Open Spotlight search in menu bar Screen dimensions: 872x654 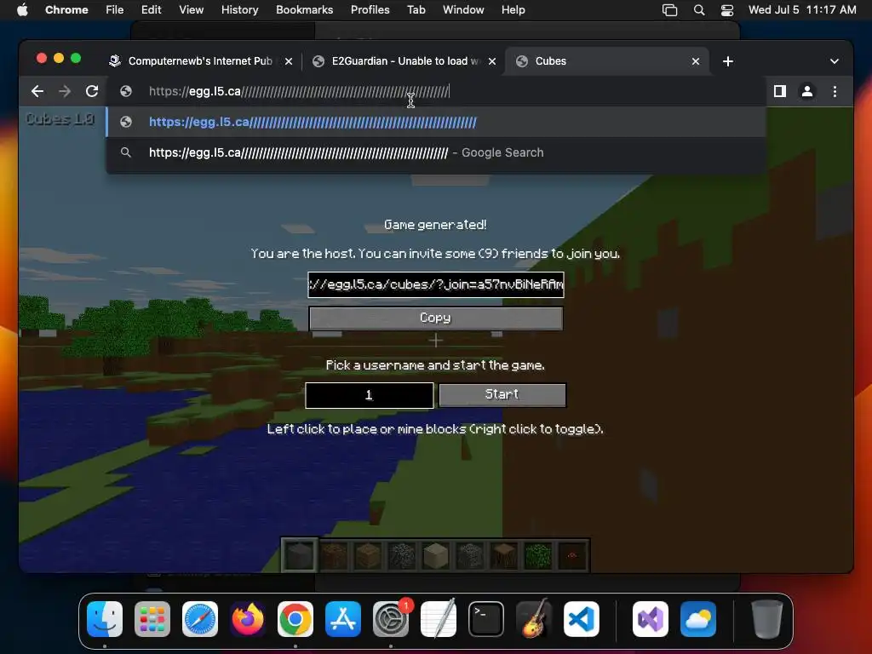699,10
